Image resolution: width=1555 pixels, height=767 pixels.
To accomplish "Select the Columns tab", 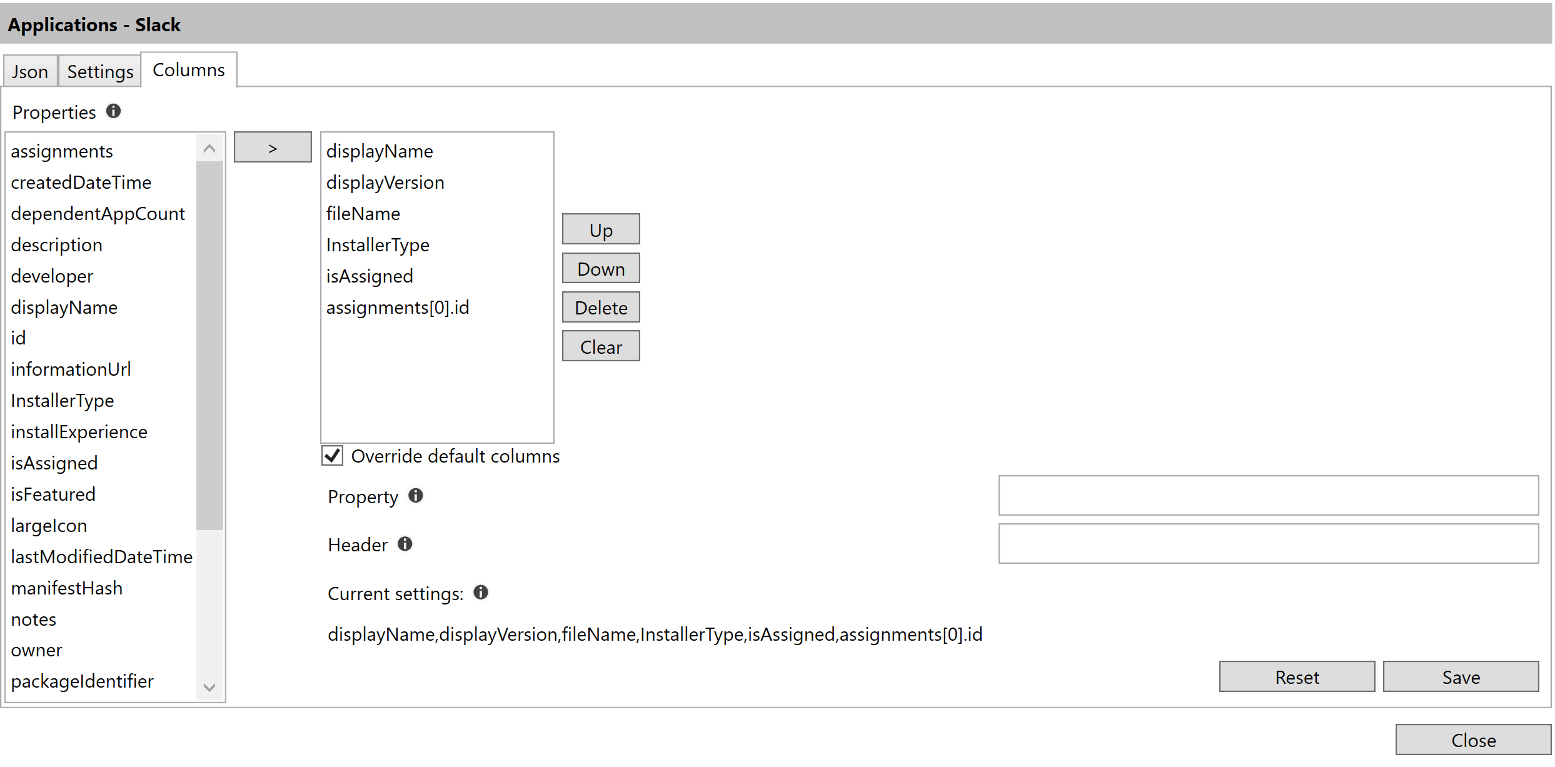I will coord(188,69).
